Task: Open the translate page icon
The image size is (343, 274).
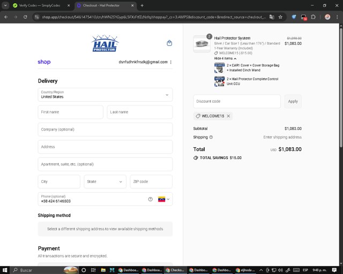Action: tap(272, 17)
